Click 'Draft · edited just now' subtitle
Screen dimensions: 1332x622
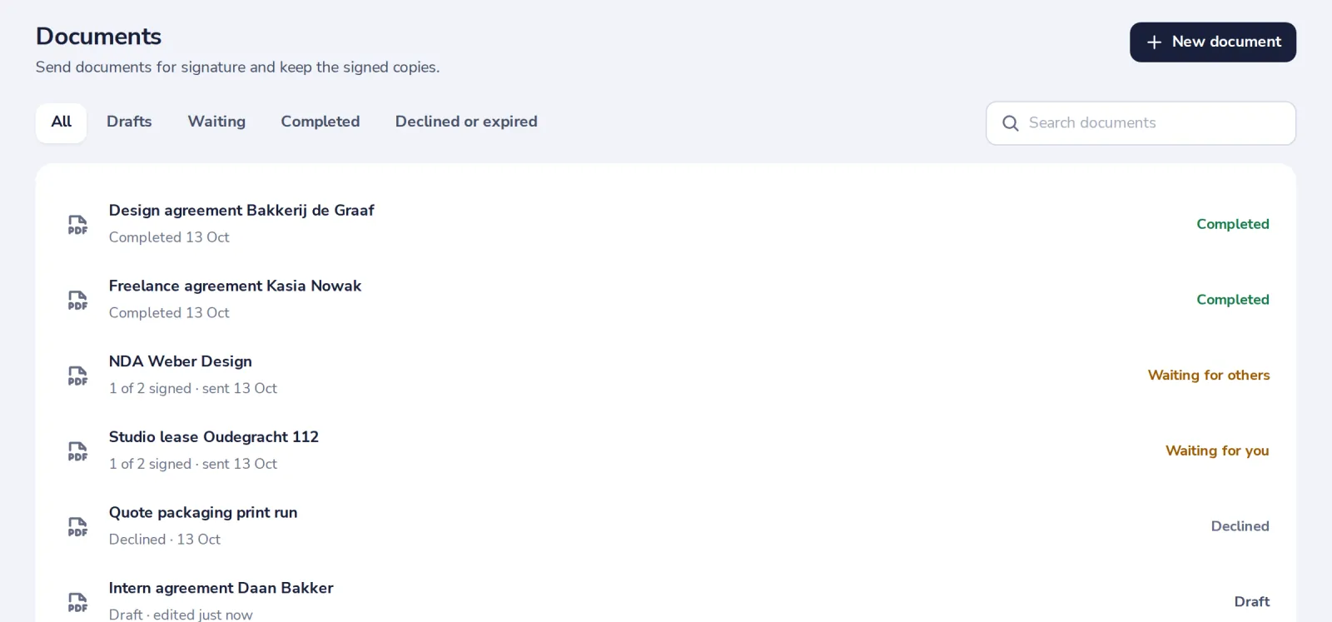tap(181, 615)
